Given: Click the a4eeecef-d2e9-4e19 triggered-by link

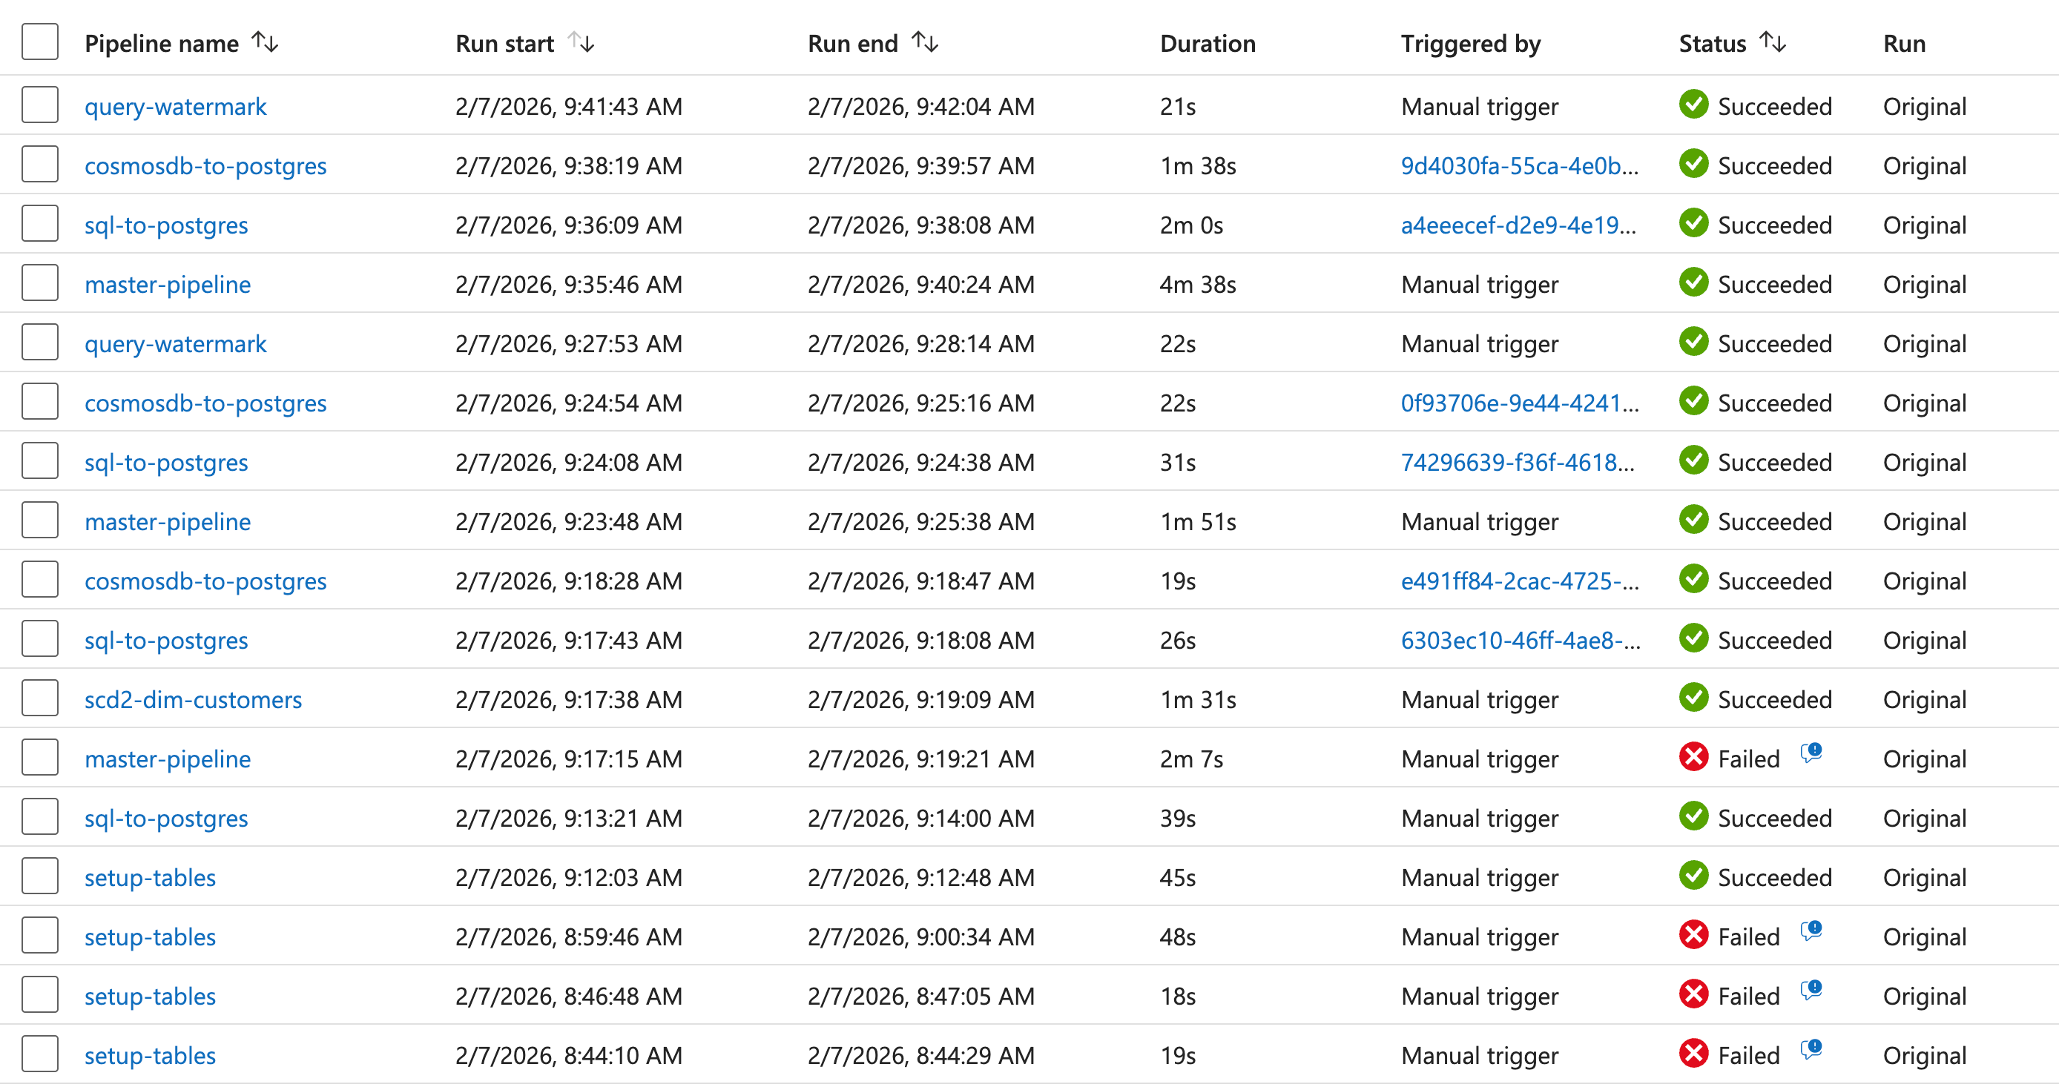Looking at the screenshot, I should tap(1518, 225).
